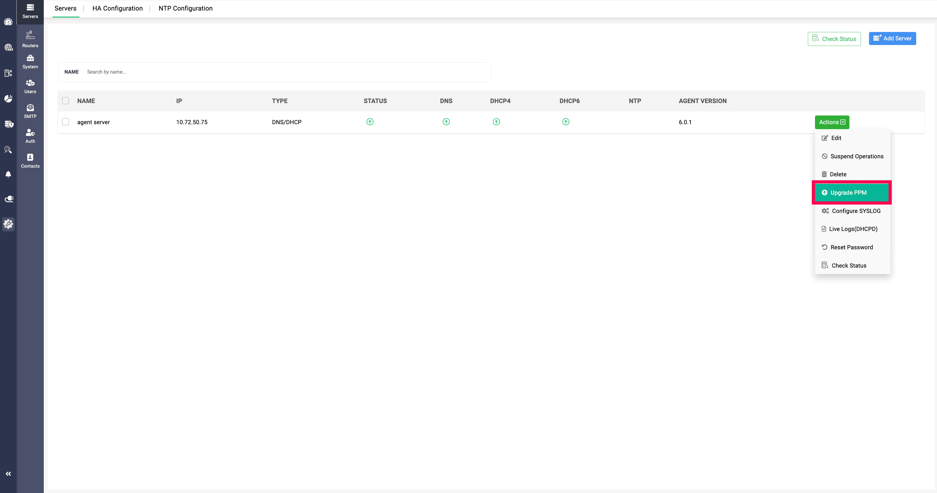
Task: Open the pie chart reports icon
Action: coord(8,98)
